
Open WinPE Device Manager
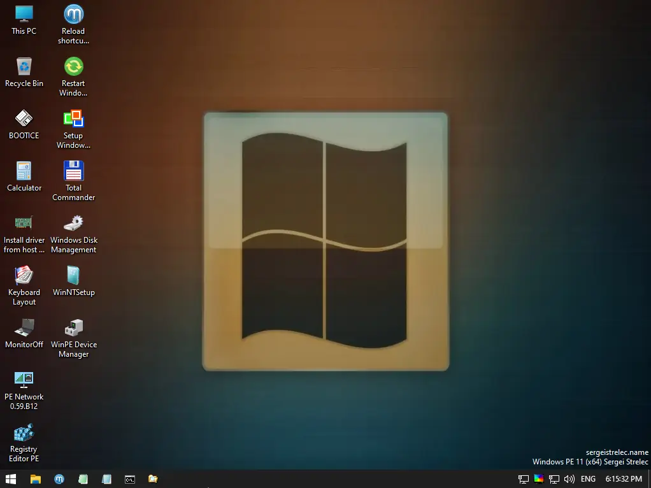(73, 338)
